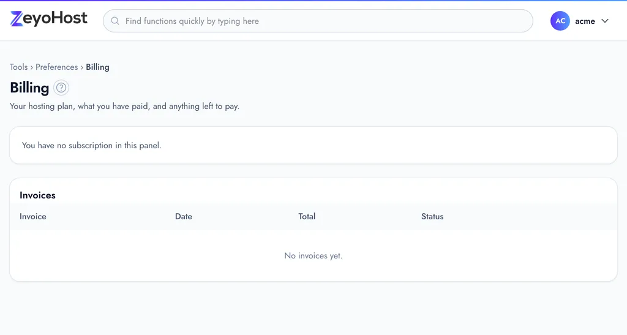Click 'You have no subscription in this panel' message
Viewport: 627px width, 335px height.
(x=92, y=146)
